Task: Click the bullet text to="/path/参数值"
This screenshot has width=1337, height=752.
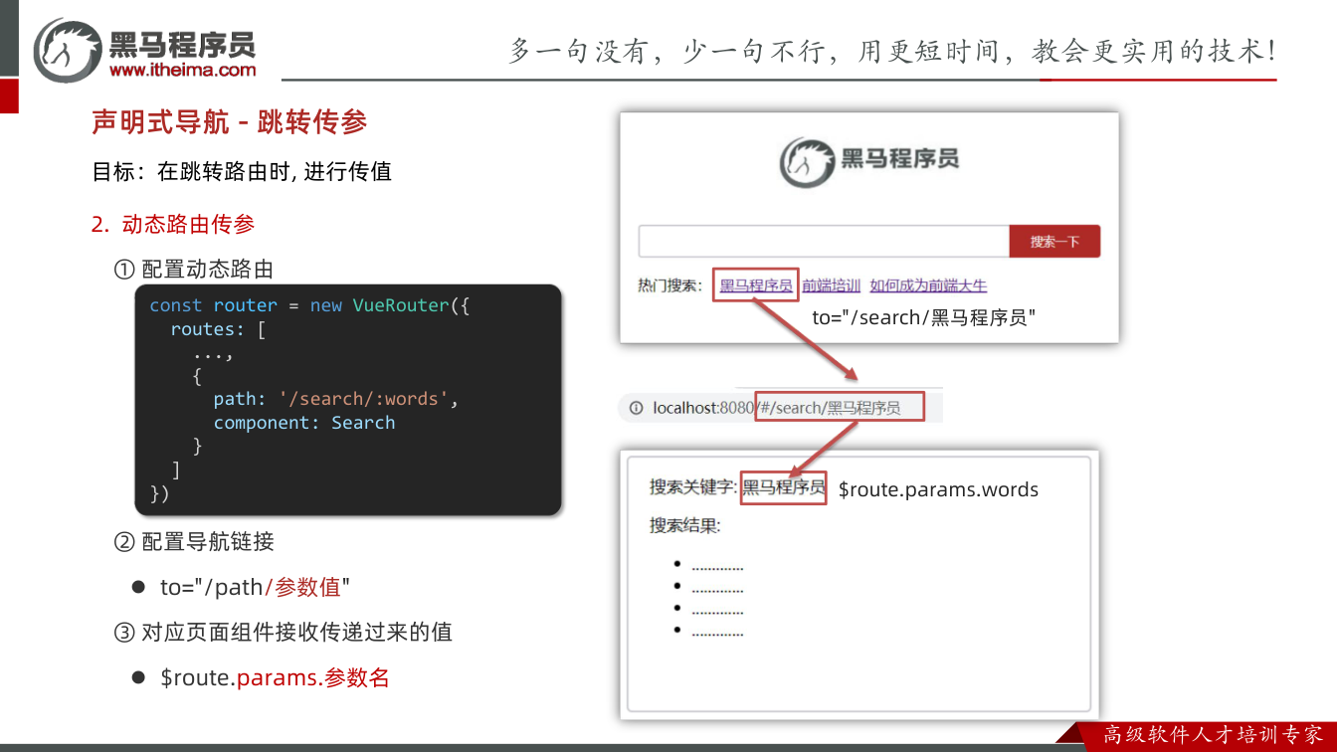Action: click(x=256, y=587)
